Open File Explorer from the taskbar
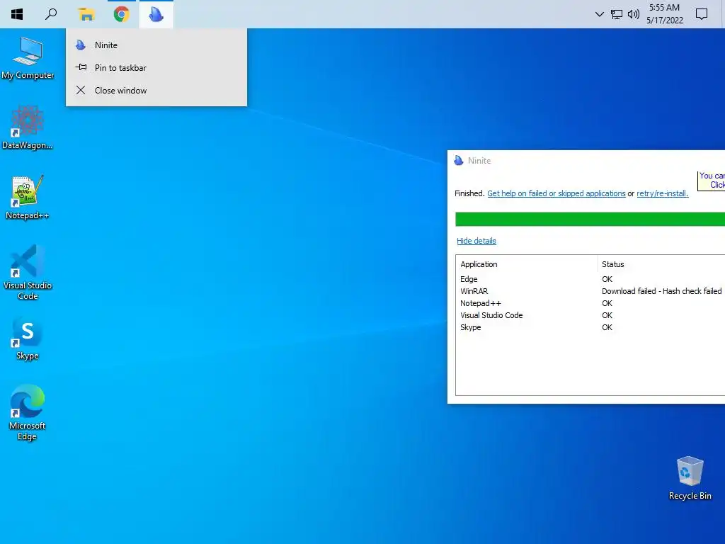The height and width of the screenshot is (544, 725). 86,14
